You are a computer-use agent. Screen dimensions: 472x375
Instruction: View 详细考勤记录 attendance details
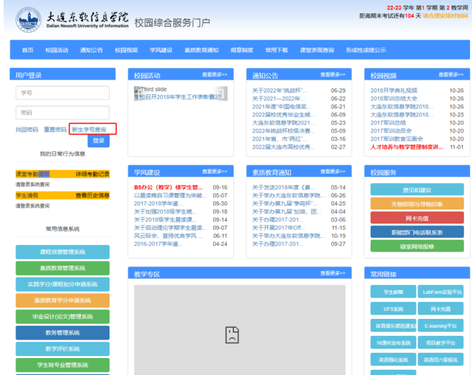click(92, 174)
